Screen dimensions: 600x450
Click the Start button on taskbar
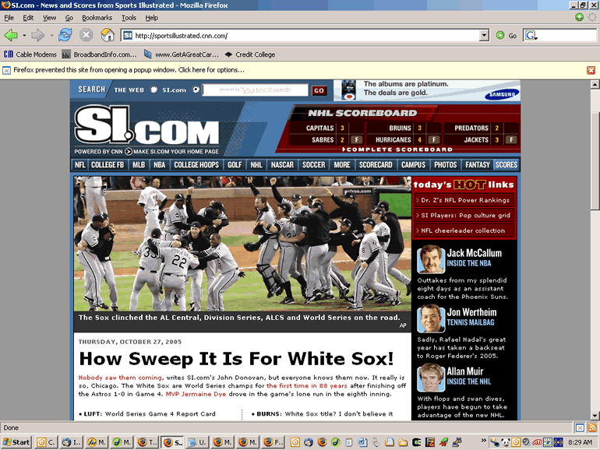16,442
